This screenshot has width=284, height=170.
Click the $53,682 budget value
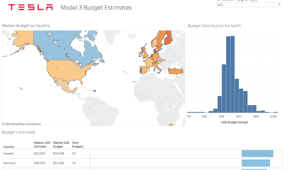coord(59,163)
